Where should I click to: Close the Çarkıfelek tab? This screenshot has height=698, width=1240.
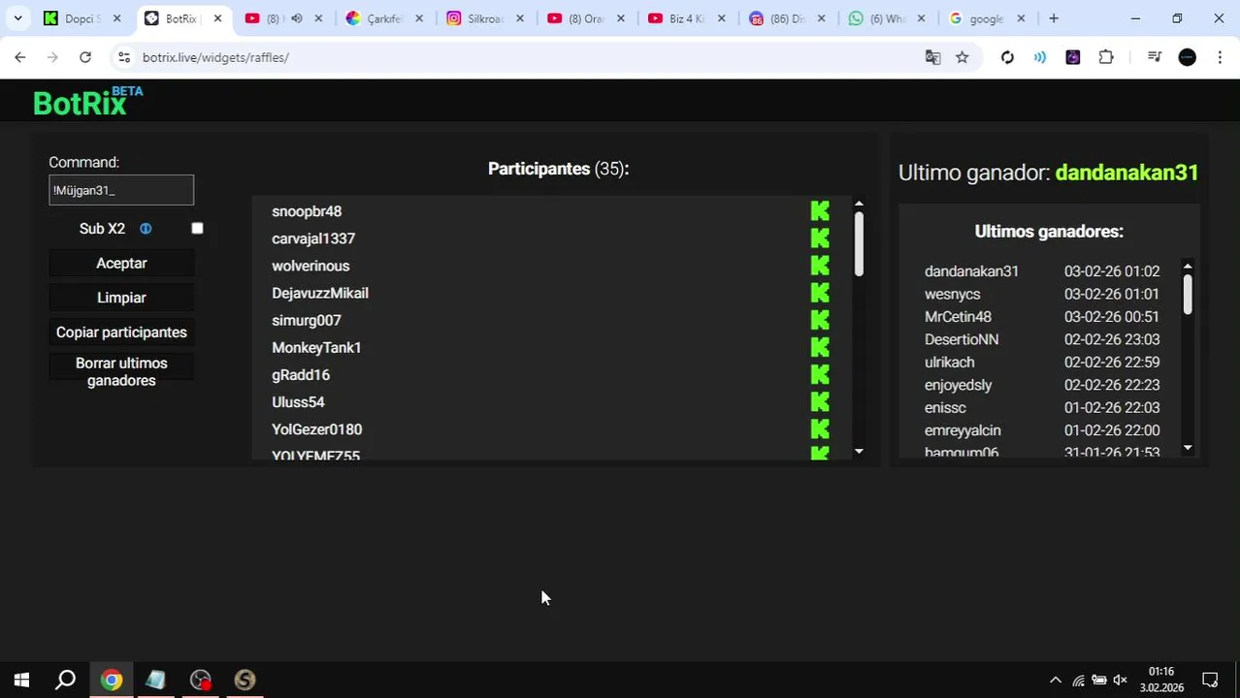click(419, 18)
